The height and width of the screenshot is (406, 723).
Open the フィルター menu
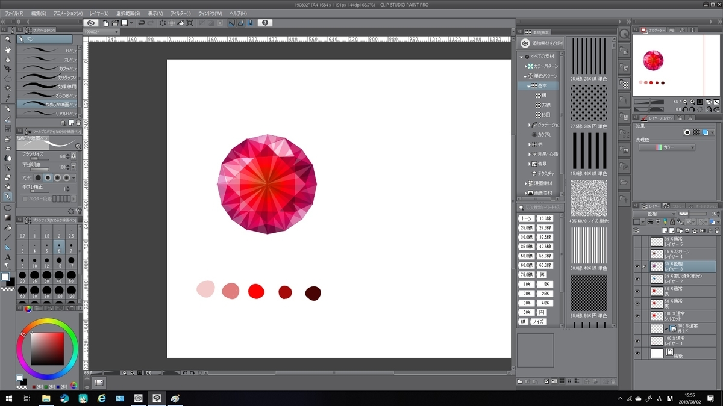point(178,13)
